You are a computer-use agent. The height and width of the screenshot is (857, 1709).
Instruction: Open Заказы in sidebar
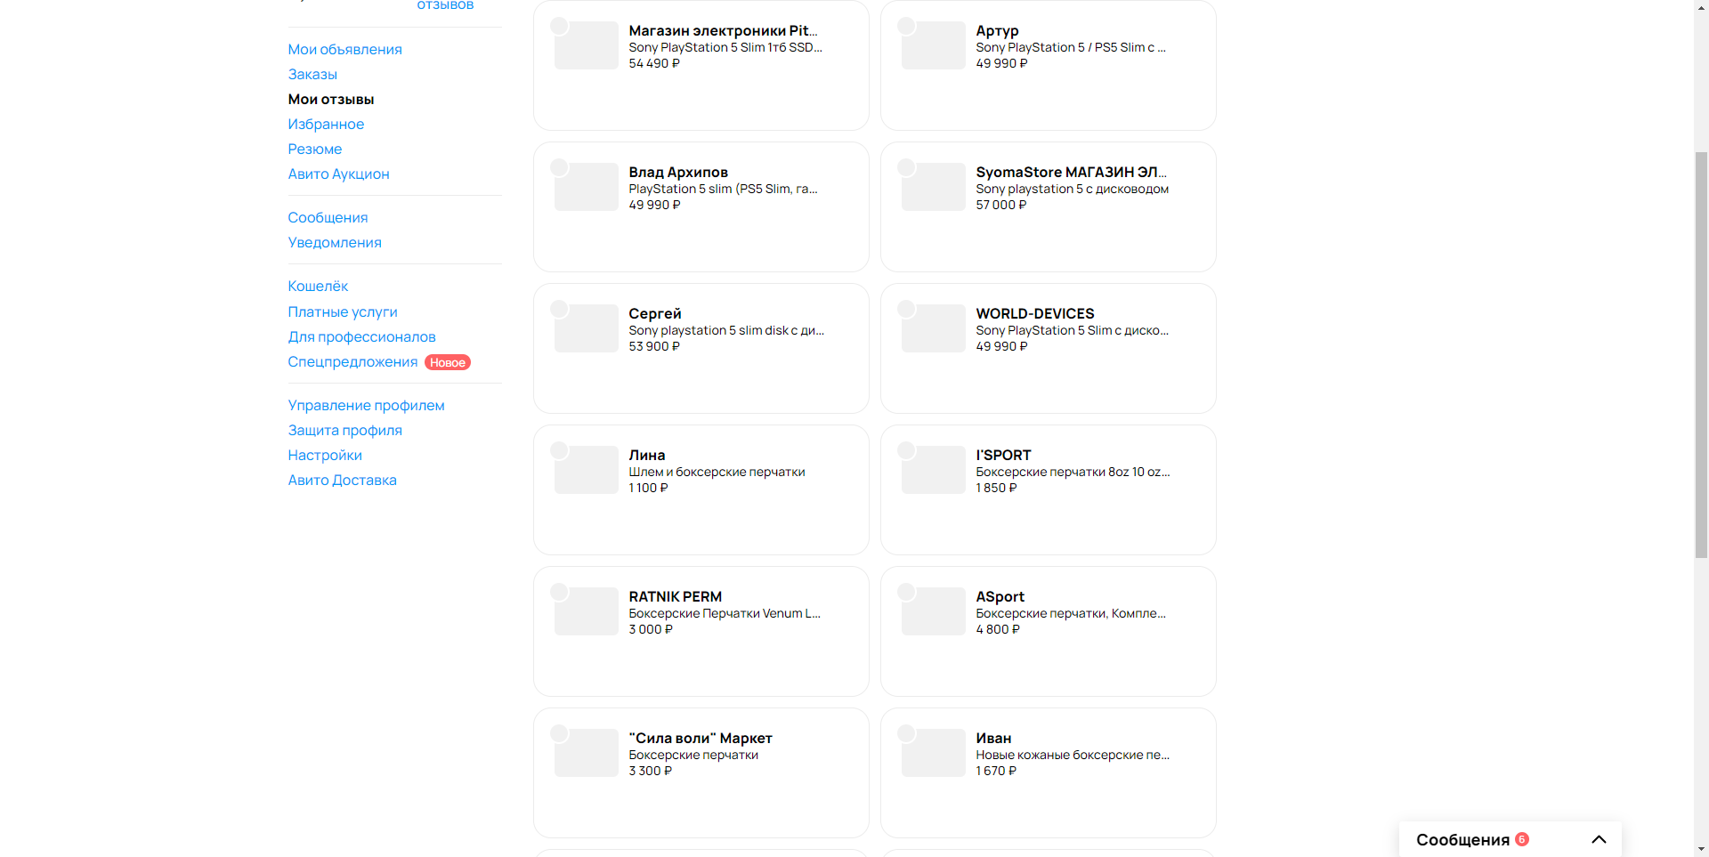coord(312,74)
